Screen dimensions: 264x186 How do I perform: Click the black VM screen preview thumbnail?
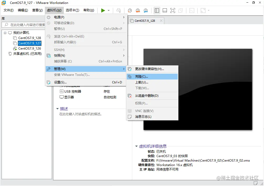(x=198, y=89)
